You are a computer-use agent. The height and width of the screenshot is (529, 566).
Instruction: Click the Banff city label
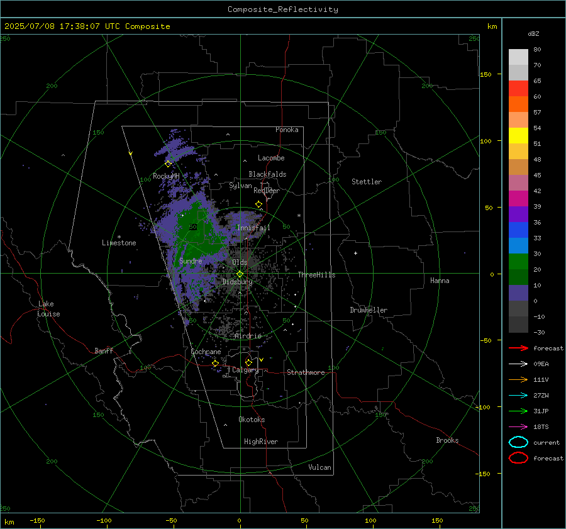pyautogui.click(x=104, y=350)
